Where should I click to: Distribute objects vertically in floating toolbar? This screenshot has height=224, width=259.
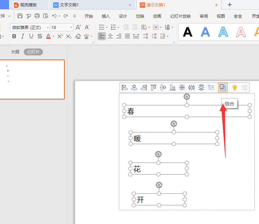tap(201, 87)
